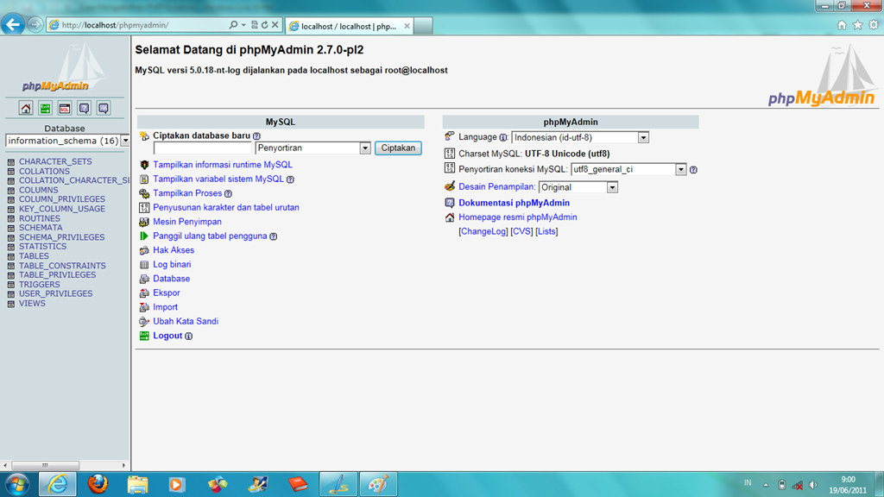The height and width of the screenshot is (497, 884).
Task: Click help icon after Tampilkan Proses
Action: point(228,194)
